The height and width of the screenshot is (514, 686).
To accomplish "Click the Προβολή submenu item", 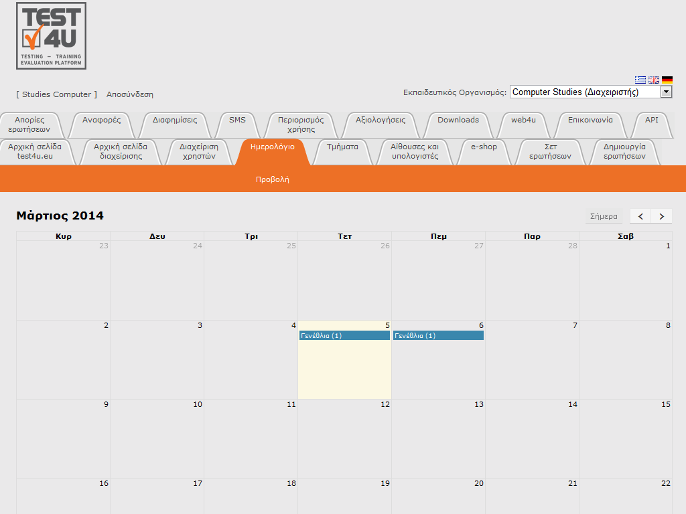I will [273, 179].
